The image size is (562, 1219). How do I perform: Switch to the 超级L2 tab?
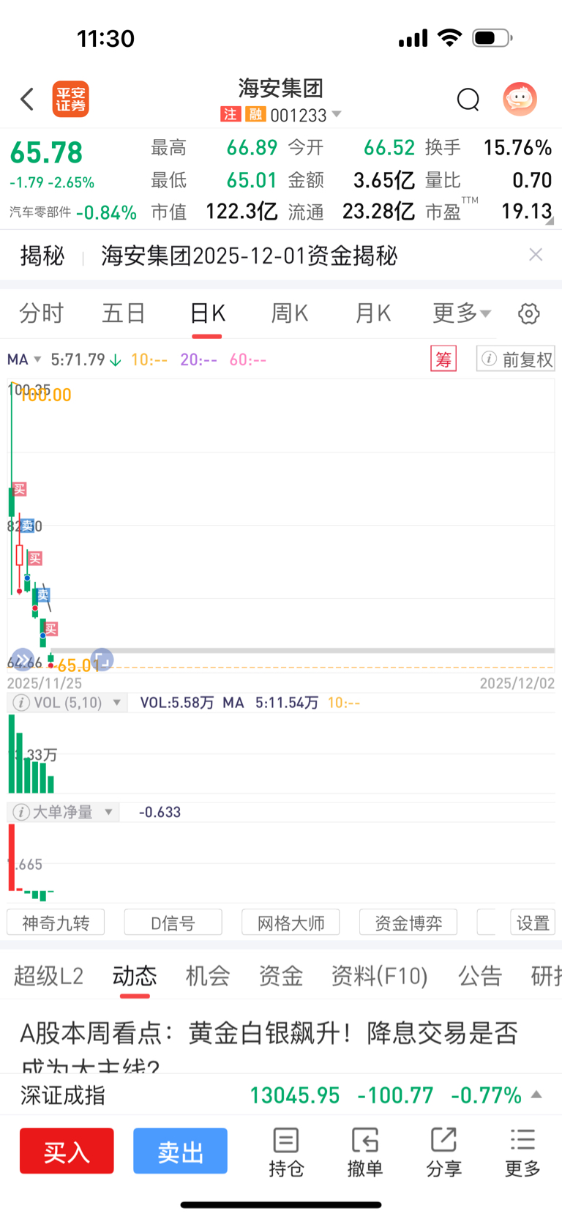tap(48, 976)
